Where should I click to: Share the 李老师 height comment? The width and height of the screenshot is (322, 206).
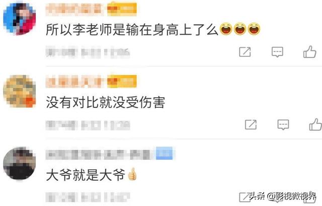click(245, 52)
